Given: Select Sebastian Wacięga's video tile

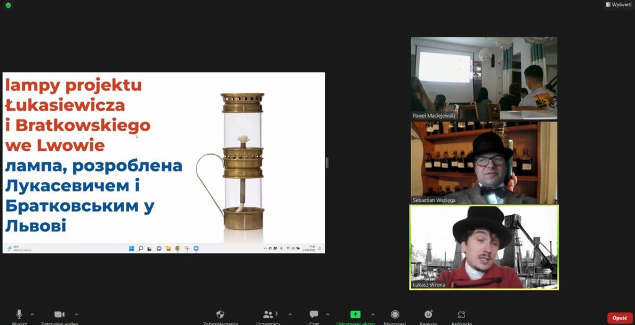Looking at the screenshot, I should click(x=484, y=162).
